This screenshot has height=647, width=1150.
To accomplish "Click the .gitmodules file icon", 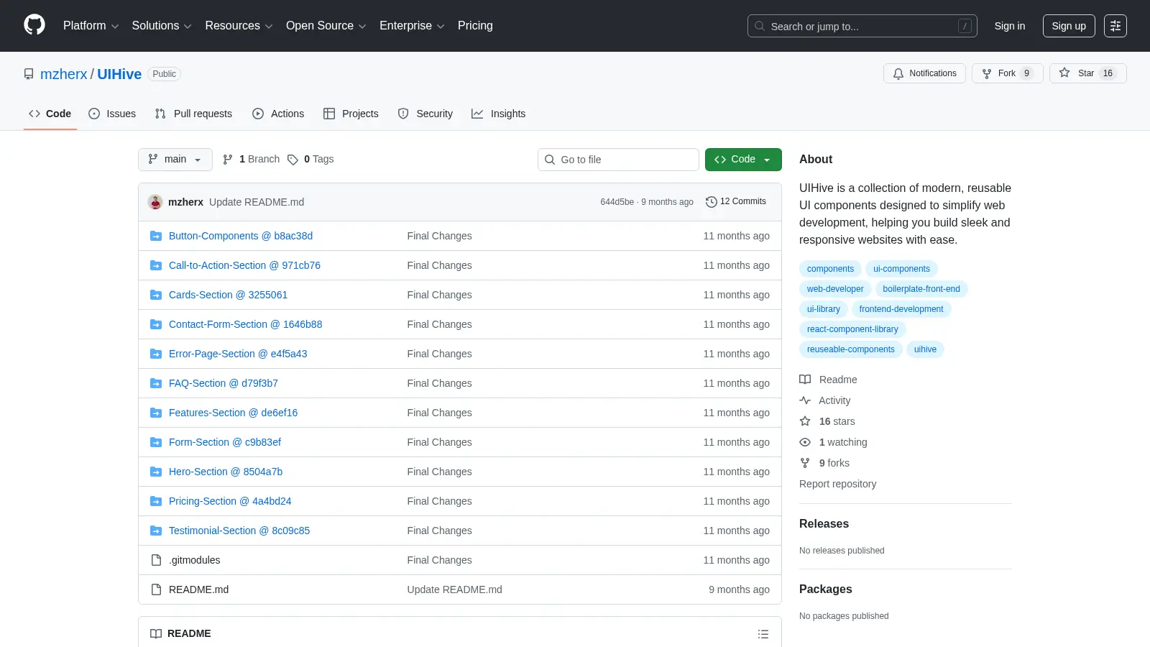I will (156, 560).
